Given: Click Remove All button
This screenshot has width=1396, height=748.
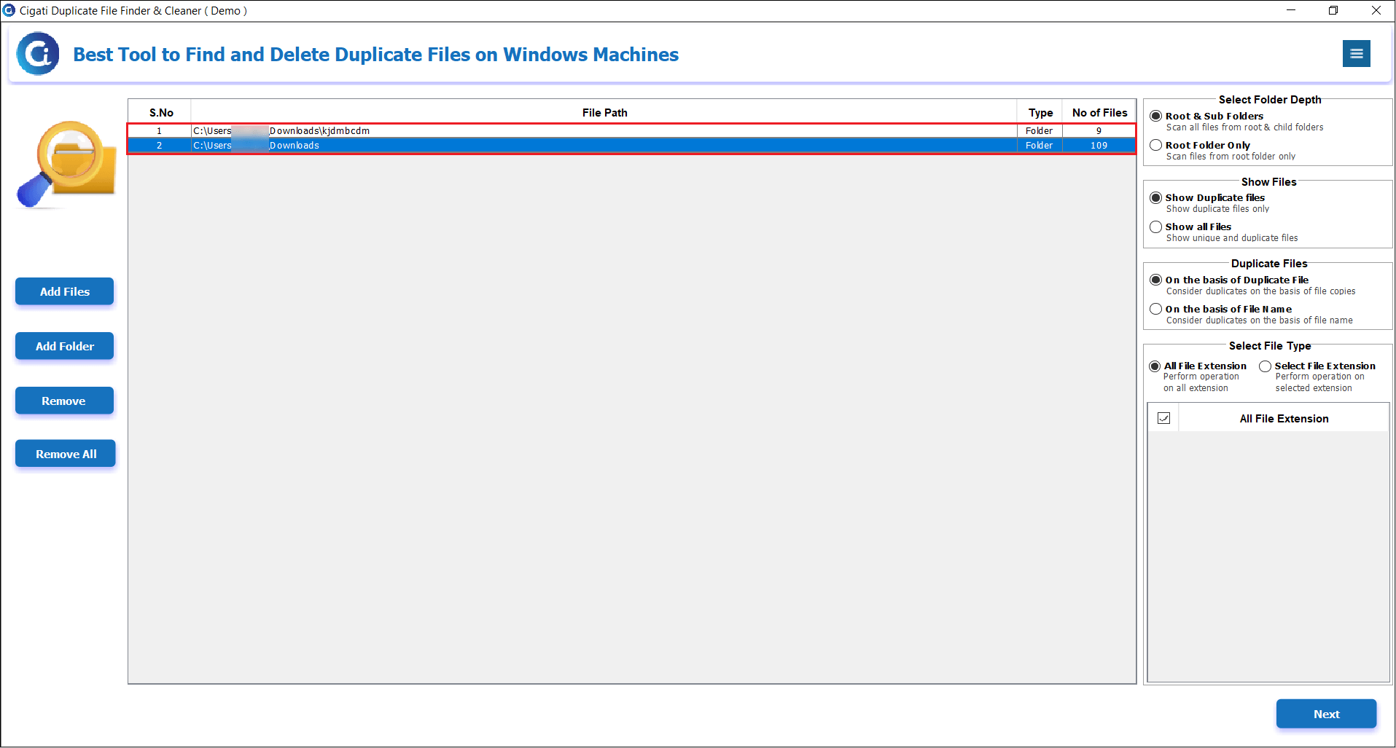Looking at the screenshot, I should [66, 454].
